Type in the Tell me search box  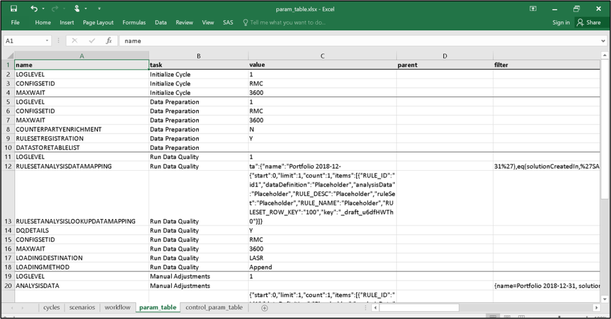[287, 23]
